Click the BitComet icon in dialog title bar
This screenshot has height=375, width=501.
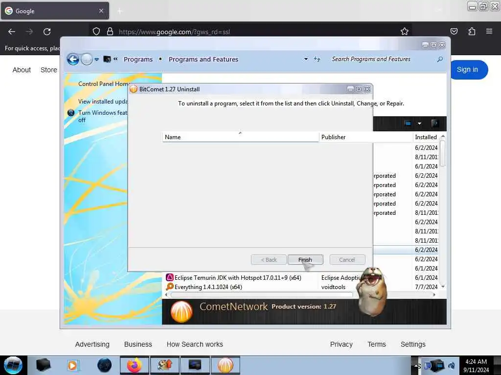(x=134, y=89)
